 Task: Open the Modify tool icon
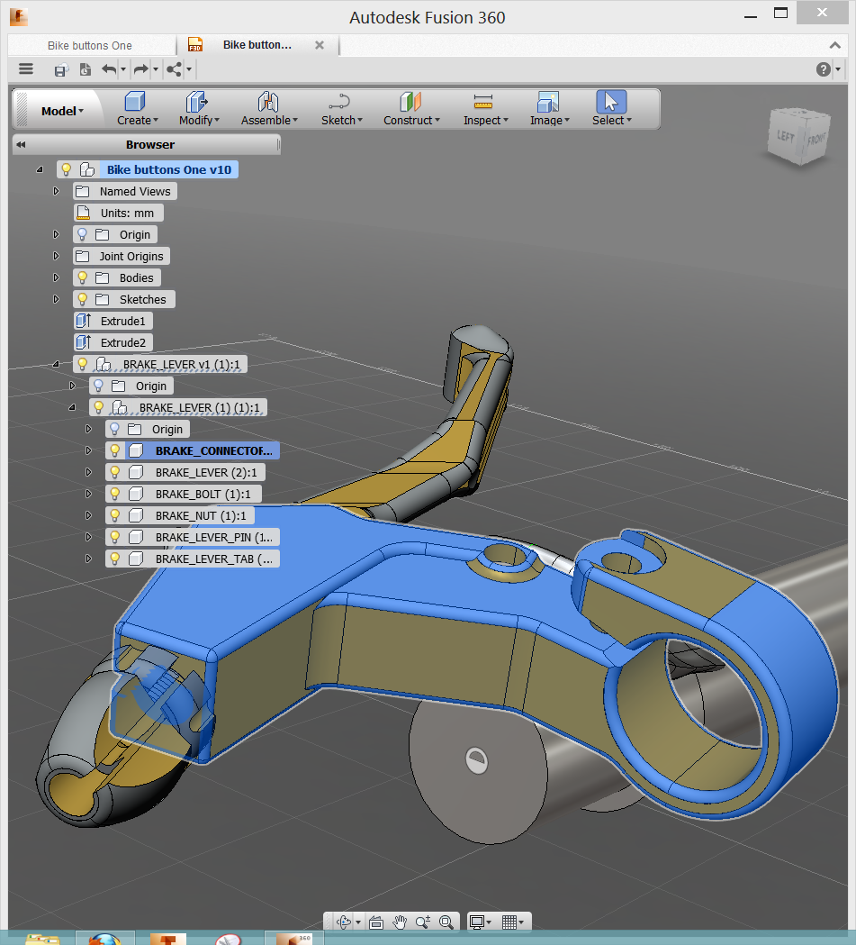[196, 101]
